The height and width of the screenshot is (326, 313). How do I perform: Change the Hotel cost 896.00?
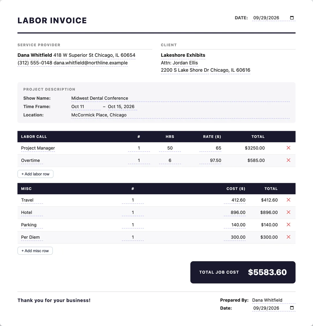[234, 212]
